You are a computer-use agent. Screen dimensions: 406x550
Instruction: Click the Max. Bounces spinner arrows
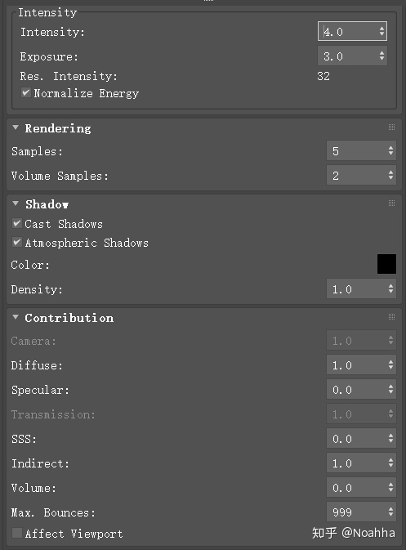click(391, 512)
